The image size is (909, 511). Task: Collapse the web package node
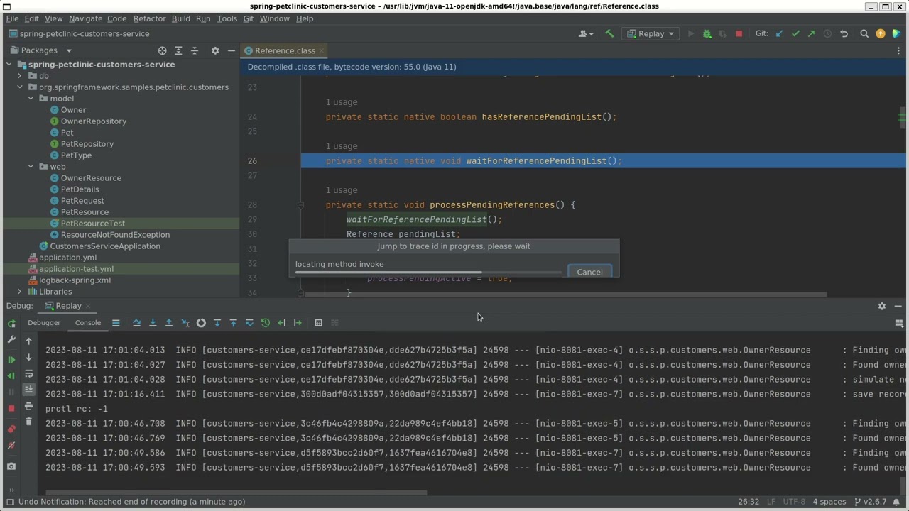pyautogui.click(x=31, y=167)
